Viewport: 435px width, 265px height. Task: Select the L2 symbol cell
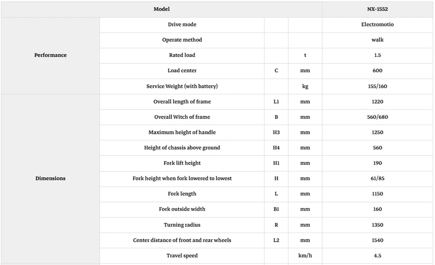click(276, 240)
